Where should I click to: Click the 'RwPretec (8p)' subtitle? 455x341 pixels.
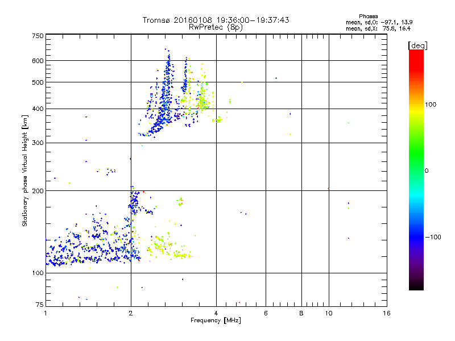coord(216,27)
